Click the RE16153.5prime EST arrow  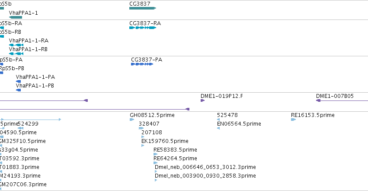[x=293, y=120]
